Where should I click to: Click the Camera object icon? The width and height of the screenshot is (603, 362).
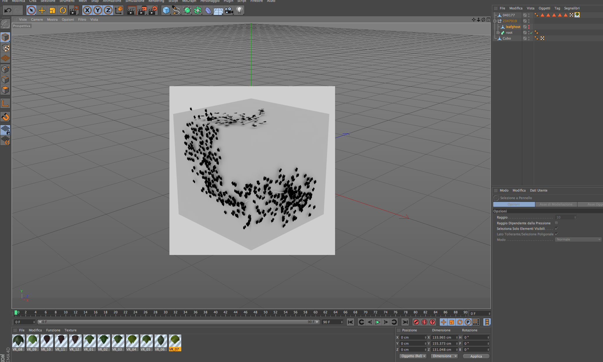pyautogui.click(x=229, y=10)
